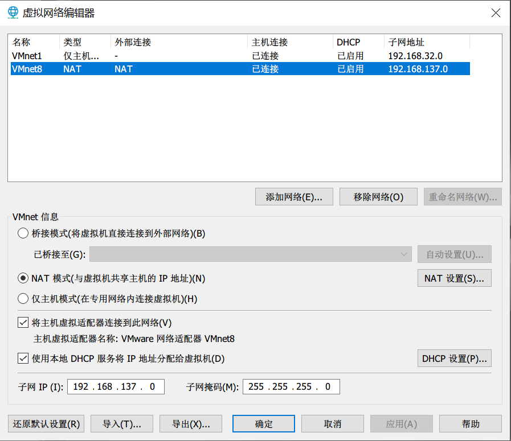Open NAT 设置(S)... dialog

454,278
